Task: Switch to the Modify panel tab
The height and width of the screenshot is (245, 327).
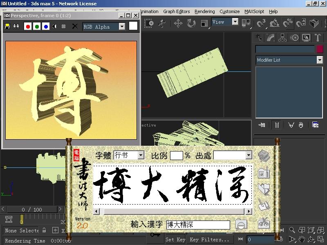Action: (x=271, y=38)
